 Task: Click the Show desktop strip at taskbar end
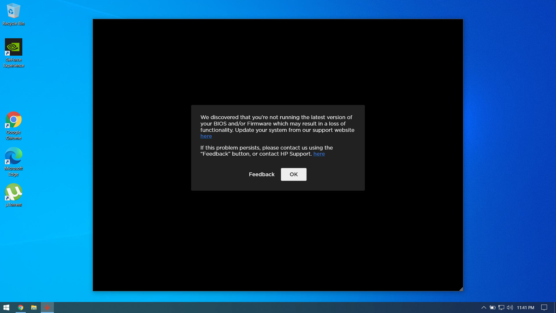(x=555, y=307)
